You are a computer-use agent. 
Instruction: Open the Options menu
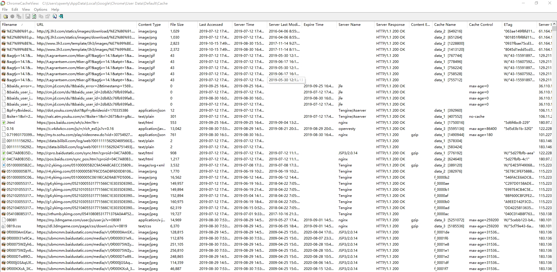[x=41, y=10]
